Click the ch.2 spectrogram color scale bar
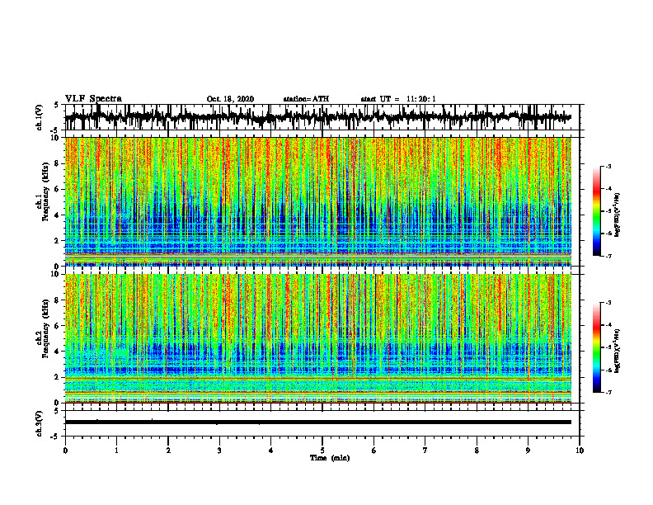653x505 pixels. point(597,347)
